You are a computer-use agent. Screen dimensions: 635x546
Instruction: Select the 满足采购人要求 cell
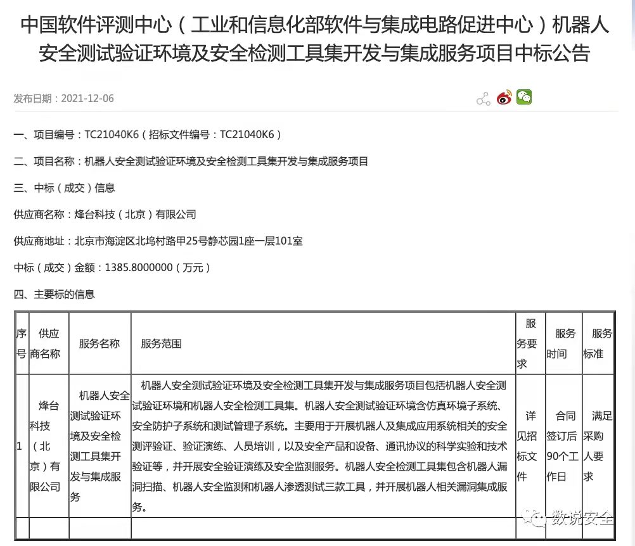598,446
